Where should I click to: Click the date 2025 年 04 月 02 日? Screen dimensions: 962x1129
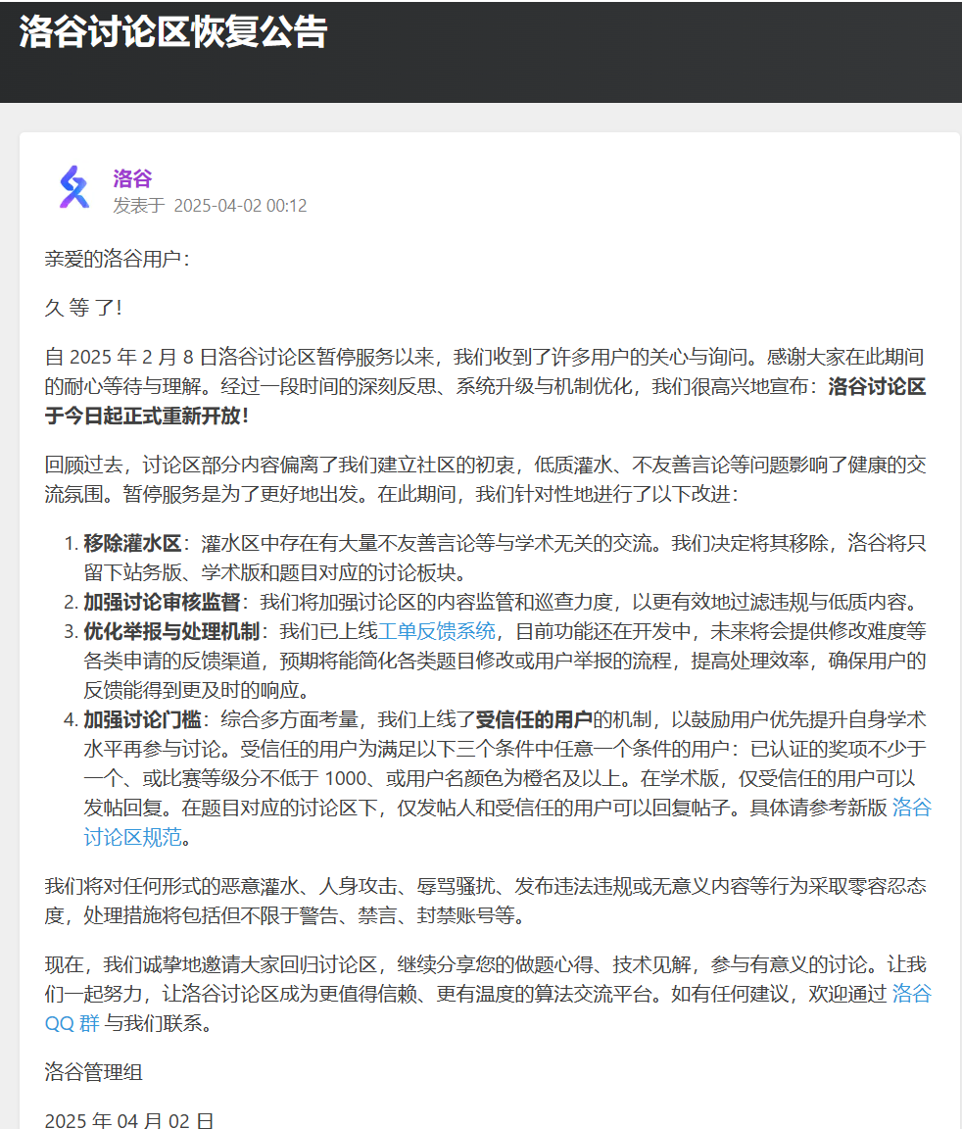click(129, 1120)
